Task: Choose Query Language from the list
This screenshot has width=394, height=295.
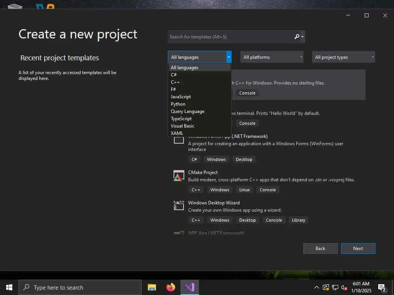Action: [x=200, y=111]
